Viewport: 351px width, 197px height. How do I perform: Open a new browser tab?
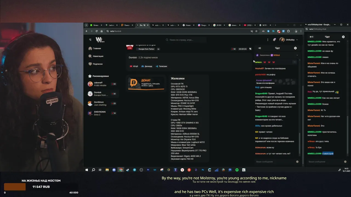click(x=275, y=25)
